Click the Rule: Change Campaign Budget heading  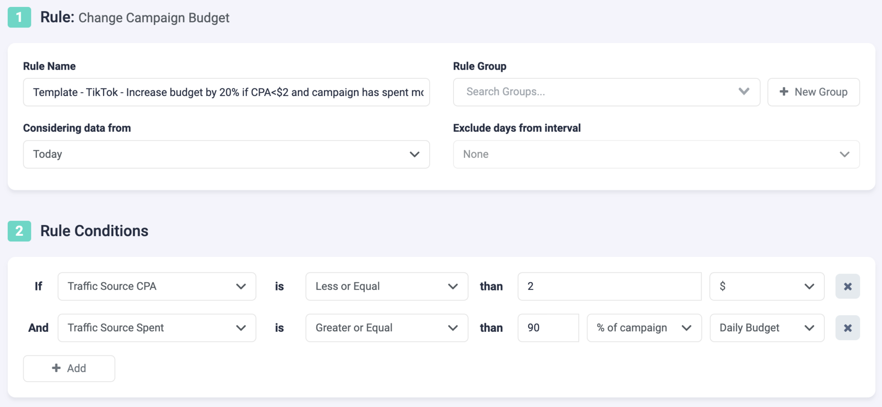134,18
